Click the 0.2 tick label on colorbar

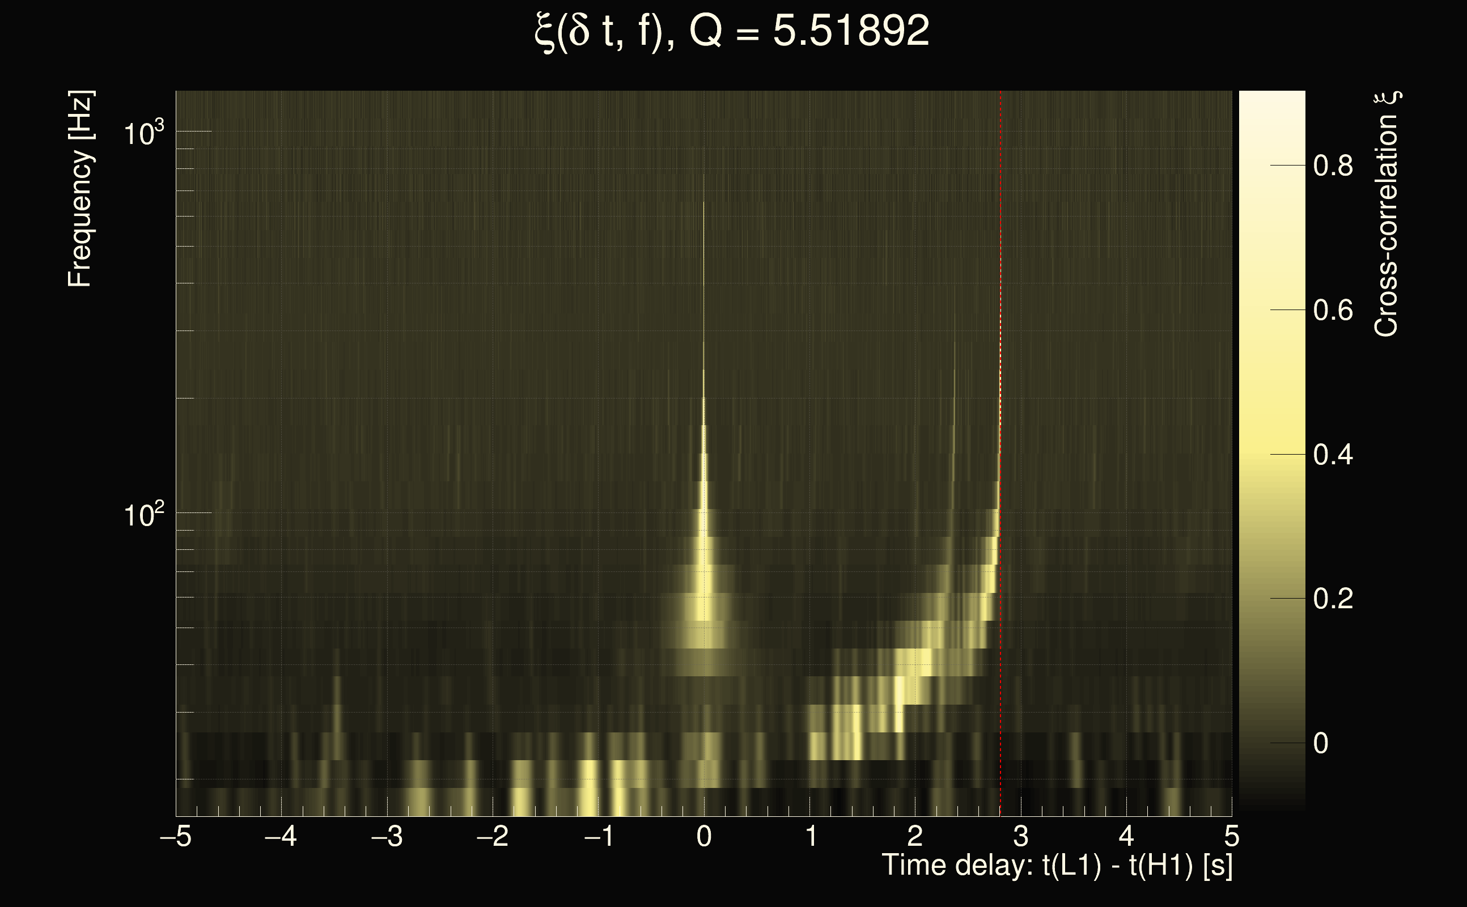(1333, 599)
